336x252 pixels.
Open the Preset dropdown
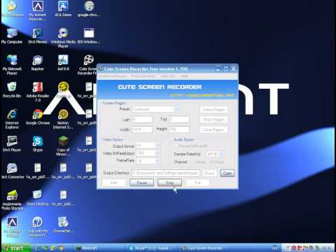click(155, 109)
